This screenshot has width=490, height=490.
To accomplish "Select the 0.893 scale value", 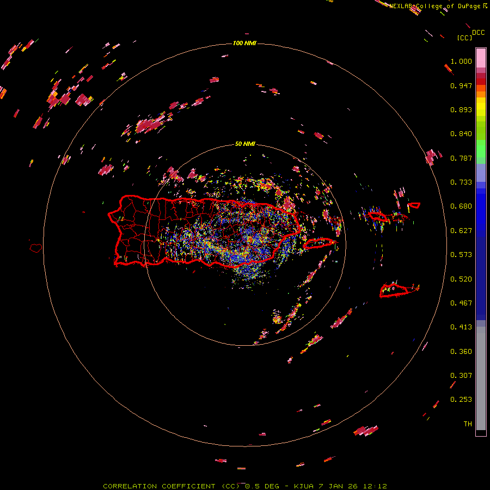I will click(x=461, y=109).
